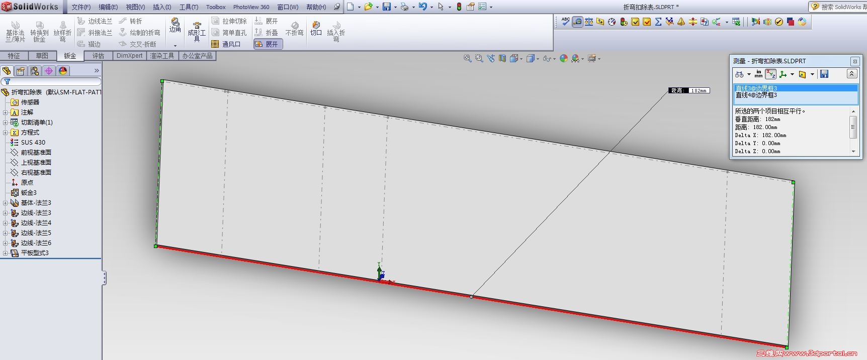The image size is (867, 360).
Task: Click 直线4@边界框3 in the measure selection list
Action: click(756, 95)
